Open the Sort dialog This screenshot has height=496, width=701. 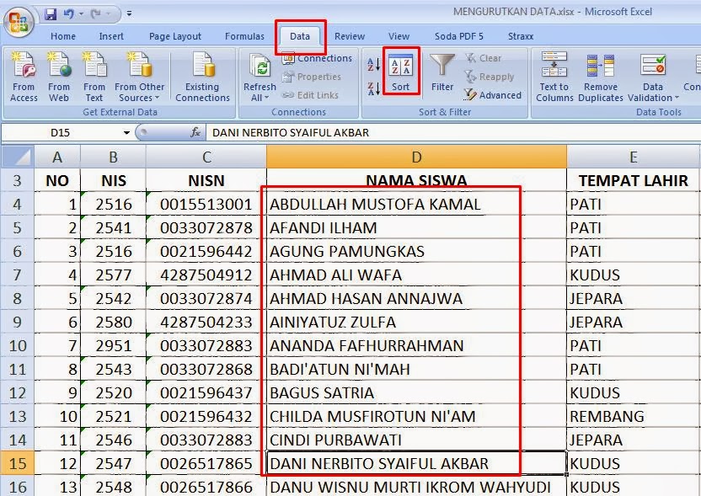[x=400, y=72]
